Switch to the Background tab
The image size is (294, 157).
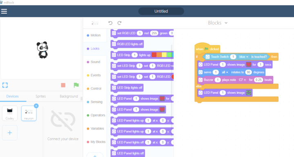69,96
